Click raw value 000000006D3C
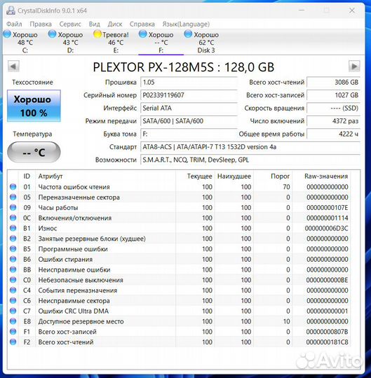 click(326, 228)
